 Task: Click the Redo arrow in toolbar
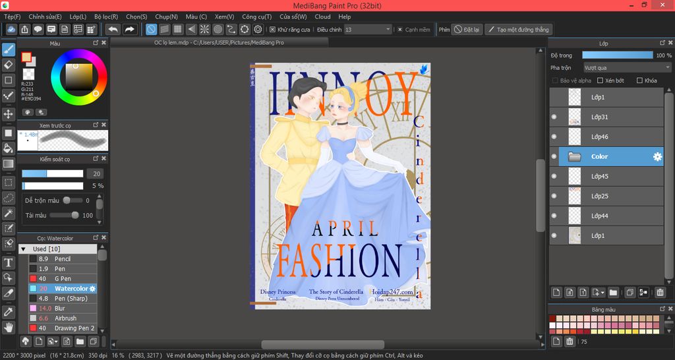point(129,29)
